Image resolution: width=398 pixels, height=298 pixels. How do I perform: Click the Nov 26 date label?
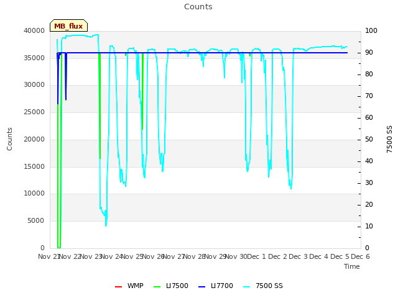coord(153,256)
